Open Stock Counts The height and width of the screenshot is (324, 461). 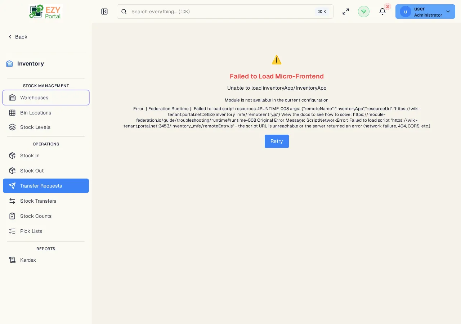tap(46, 216)
